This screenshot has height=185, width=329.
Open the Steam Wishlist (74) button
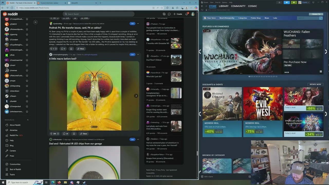(x=316, y=14)
